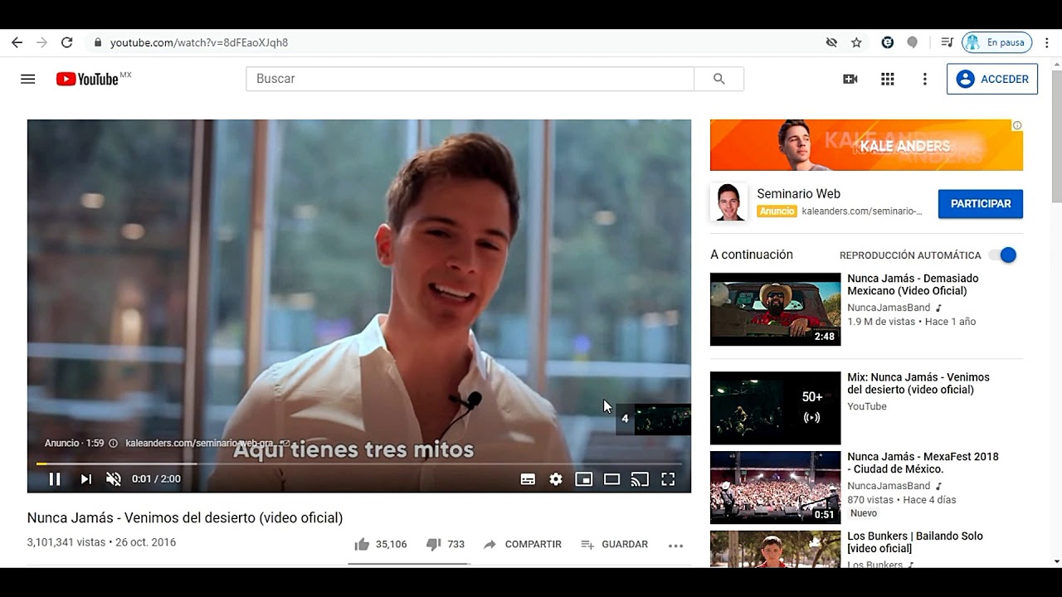Pause the video playback
This screenshot has height=597, width=1062.
[55, 479]
